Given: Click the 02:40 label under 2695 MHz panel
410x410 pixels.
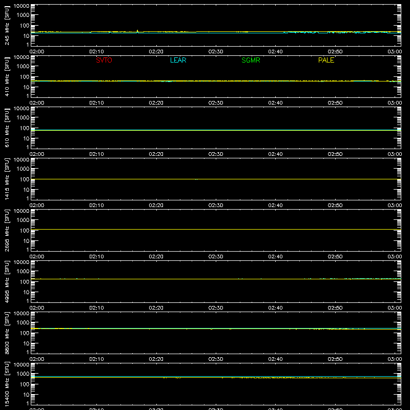Looking at the screenshot, I should tap(275, 257).
